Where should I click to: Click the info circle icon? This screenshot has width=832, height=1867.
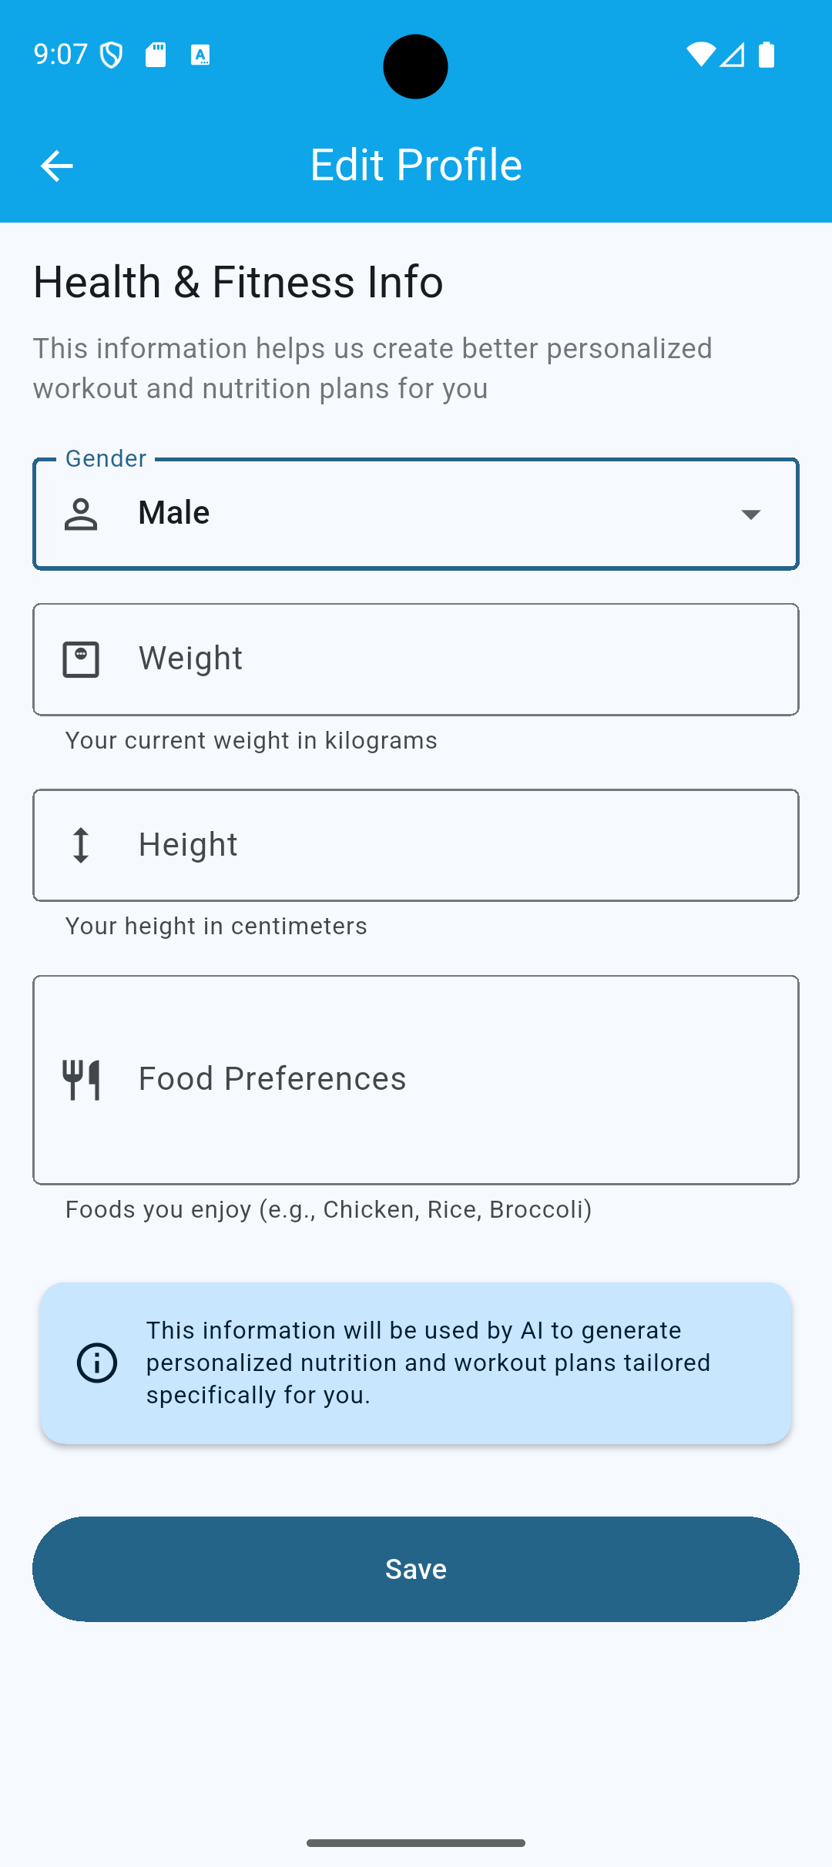(x=97, y=1363)
